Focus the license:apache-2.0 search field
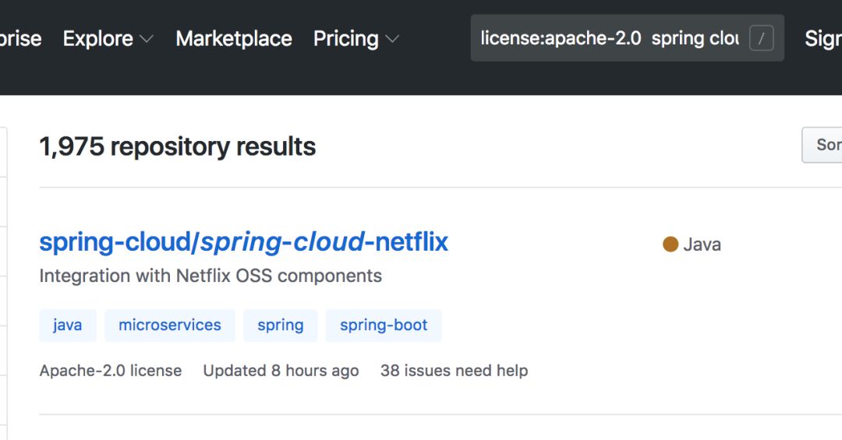842x440 pixels. 608,38
